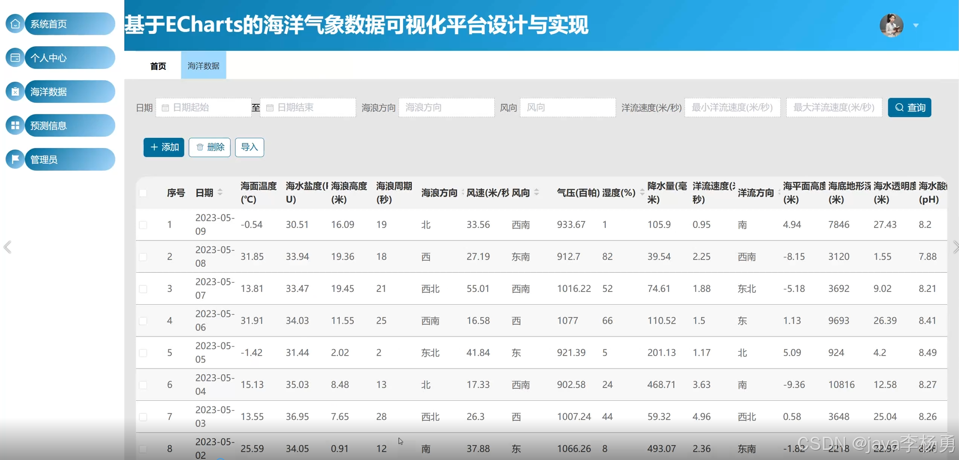This screenshot has width=959, height=460.
Task: Focus the 风向 filter field
Action: tap(568, 107)
